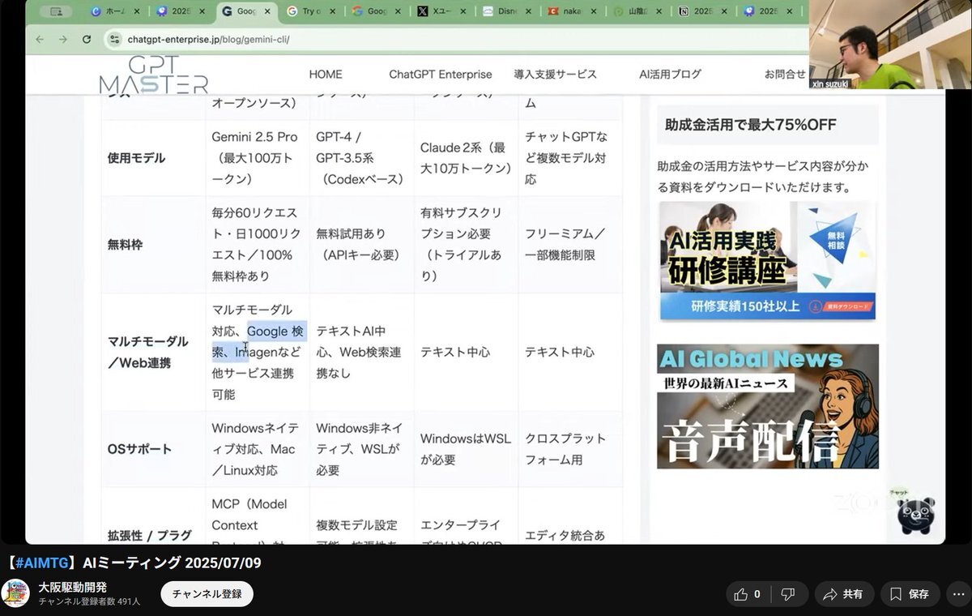
Task: Close the ホーム browser tab
Action: click(x=136, y=11)
